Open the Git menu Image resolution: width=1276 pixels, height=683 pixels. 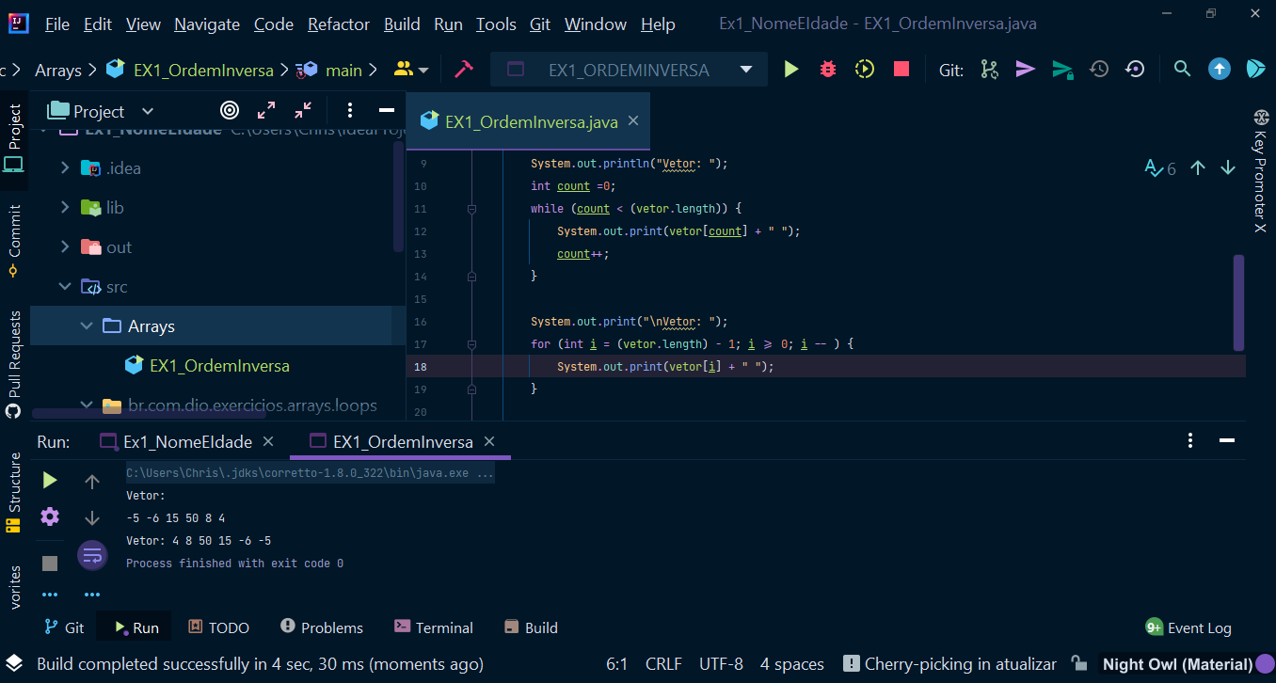coord(540,24)
